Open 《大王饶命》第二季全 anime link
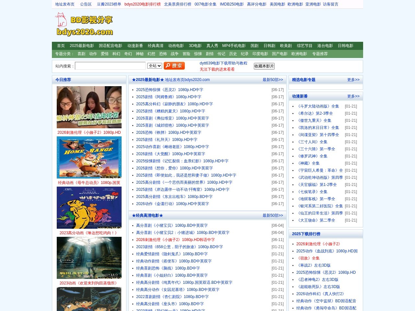The image size is (415, 311). coord(316,220)
